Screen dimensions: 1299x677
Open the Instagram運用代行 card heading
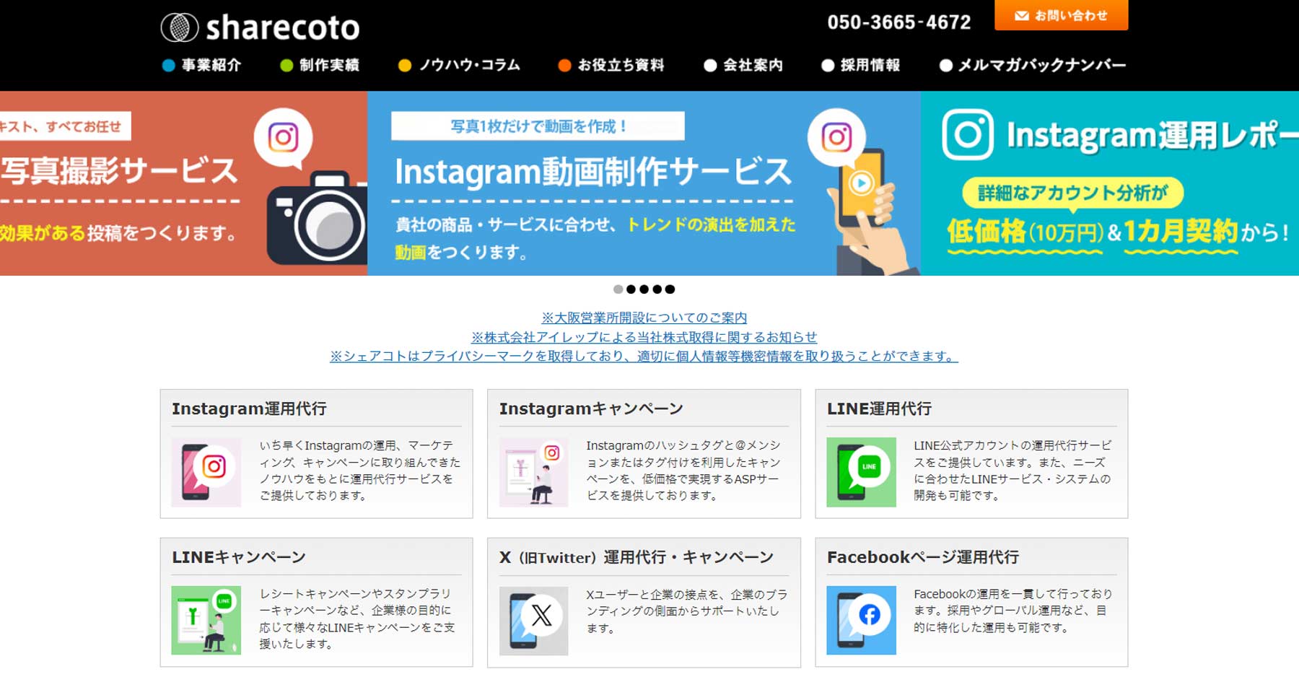(249, 409)
